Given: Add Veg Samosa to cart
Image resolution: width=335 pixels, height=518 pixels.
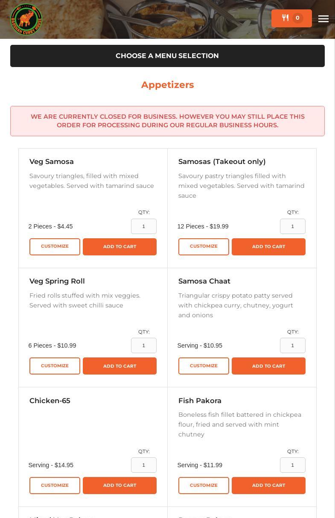Looking at the screenshot, I should click(119, 247).
